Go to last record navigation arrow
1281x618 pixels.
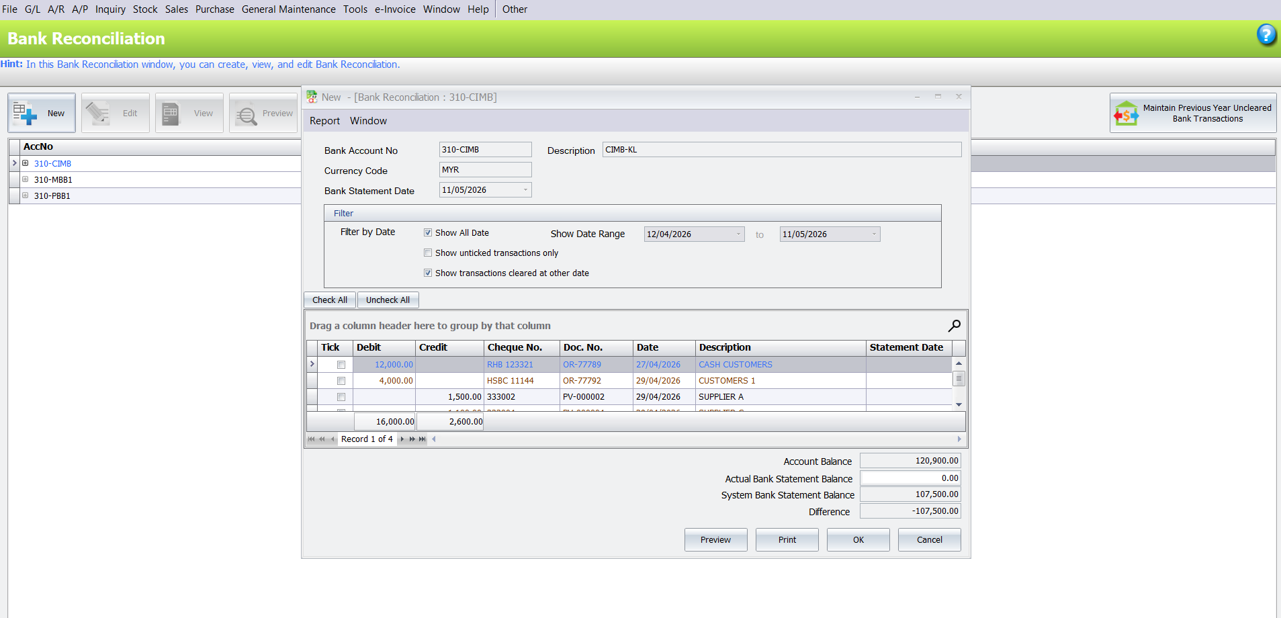point(423,439)
